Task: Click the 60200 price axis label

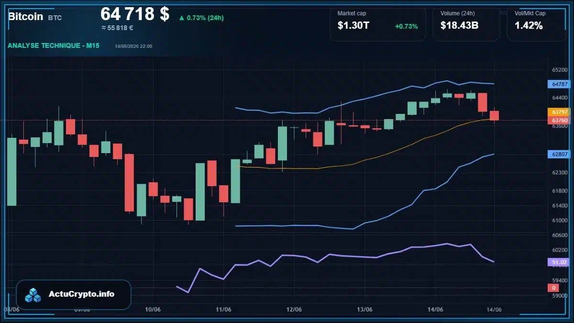Action: coord(559,250)
